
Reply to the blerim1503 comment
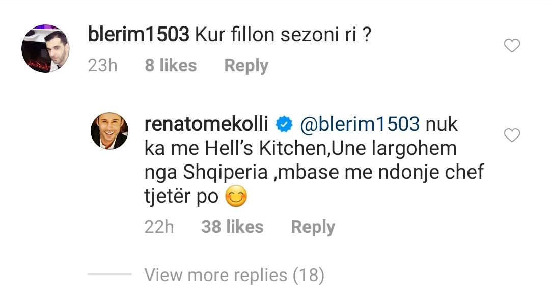point(246,65)
